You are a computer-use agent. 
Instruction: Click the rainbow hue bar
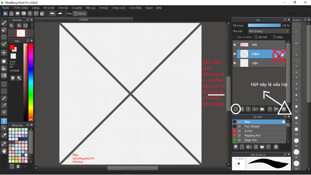click(x=31, y=82)
